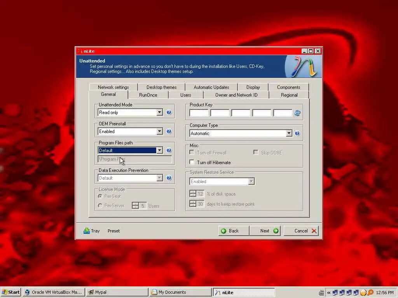The image size is (398, 298).
Task: Open help icon for Unattended Mode
Action: pos(169,112)
